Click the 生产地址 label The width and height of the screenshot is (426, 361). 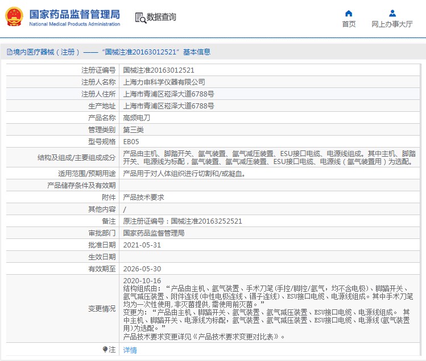tap(102, 106)
